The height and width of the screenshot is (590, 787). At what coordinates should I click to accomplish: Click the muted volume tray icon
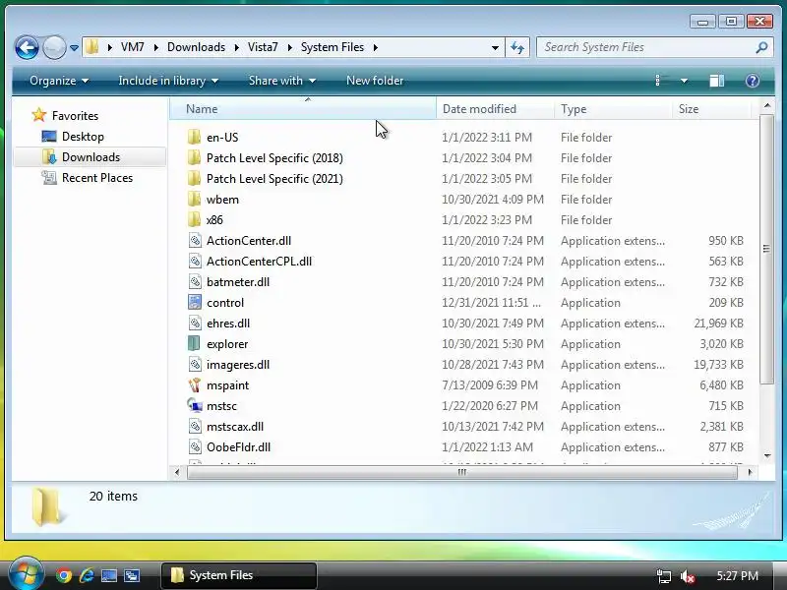[687, 576]
